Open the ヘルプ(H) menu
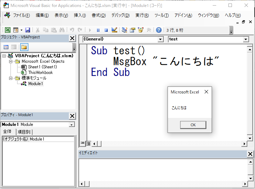The height and width of the screenshot is (189, 255). click(233, 15)
